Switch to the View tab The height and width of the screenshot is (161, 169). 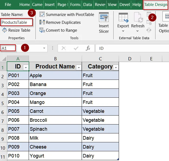[112, 5]
